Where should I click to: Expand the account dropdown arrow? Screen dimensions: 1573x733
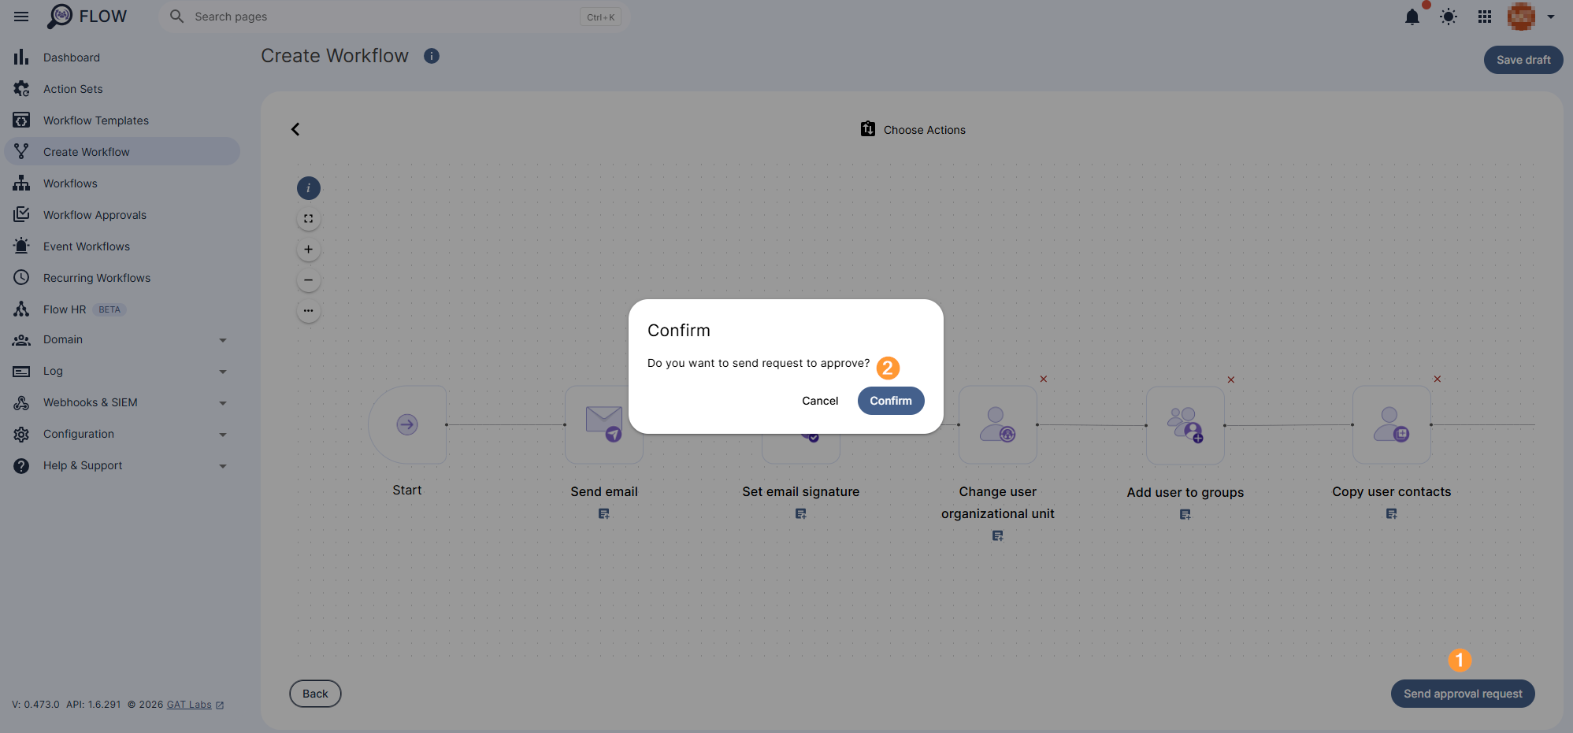pyautogui.click(x=1551, y=17)
